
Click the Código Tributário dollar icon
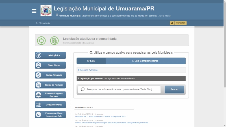coord(38,75)
